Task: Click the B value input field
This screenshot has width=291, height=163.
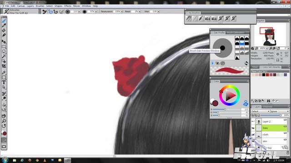Action: click(245, 115)
